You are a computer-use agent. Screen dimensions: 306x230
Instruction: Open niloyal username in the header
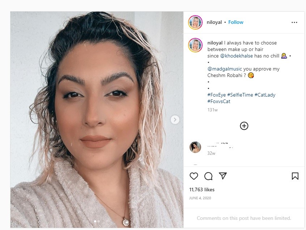click(x=214, y=22)
